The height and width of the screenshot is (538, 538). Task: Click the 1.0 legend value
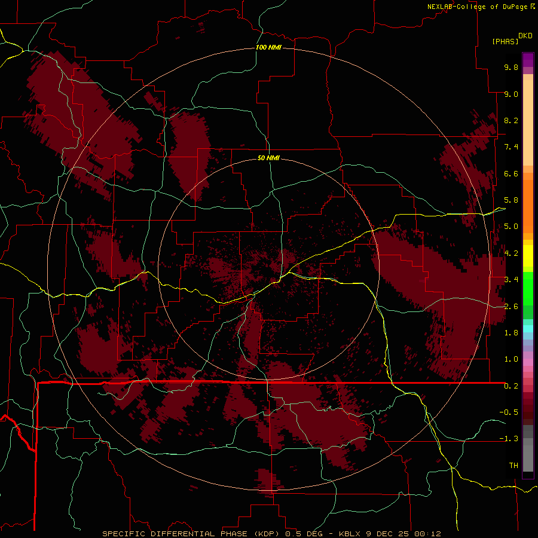click(511, 359)
